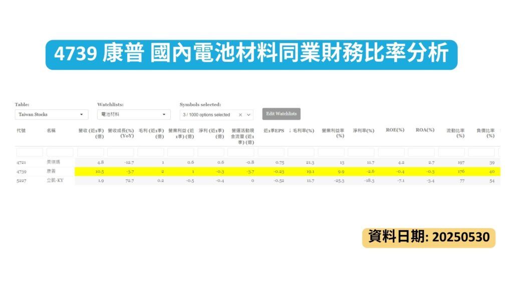Viewport: 513px width, 289px height.
Task: Expand the symbols selected dropdown chevron
Action: (249, 114)
